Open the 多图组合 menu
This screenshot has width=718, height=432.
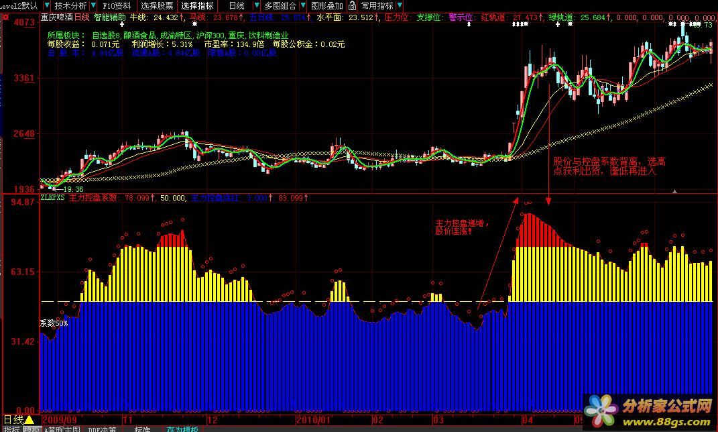[x=280, y=5]
